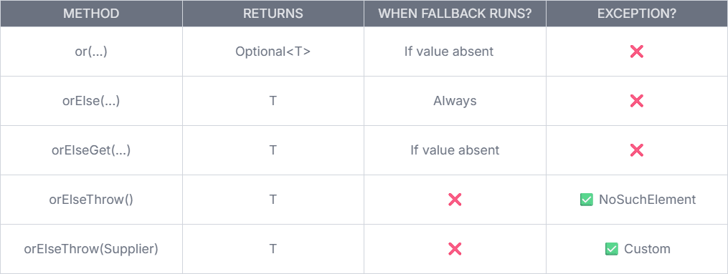Click the red cross in the orElseGet(...) Exception column
The image size is (728, 274).
[636, 150]
